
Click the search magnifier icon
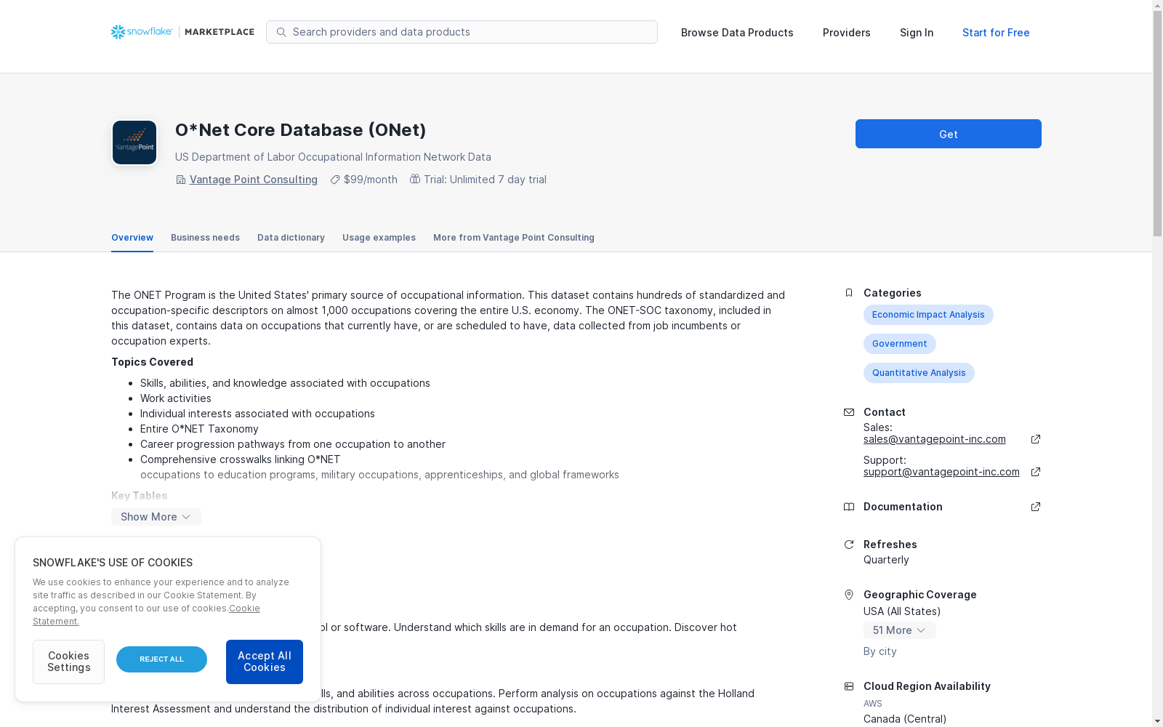(281, 32)
